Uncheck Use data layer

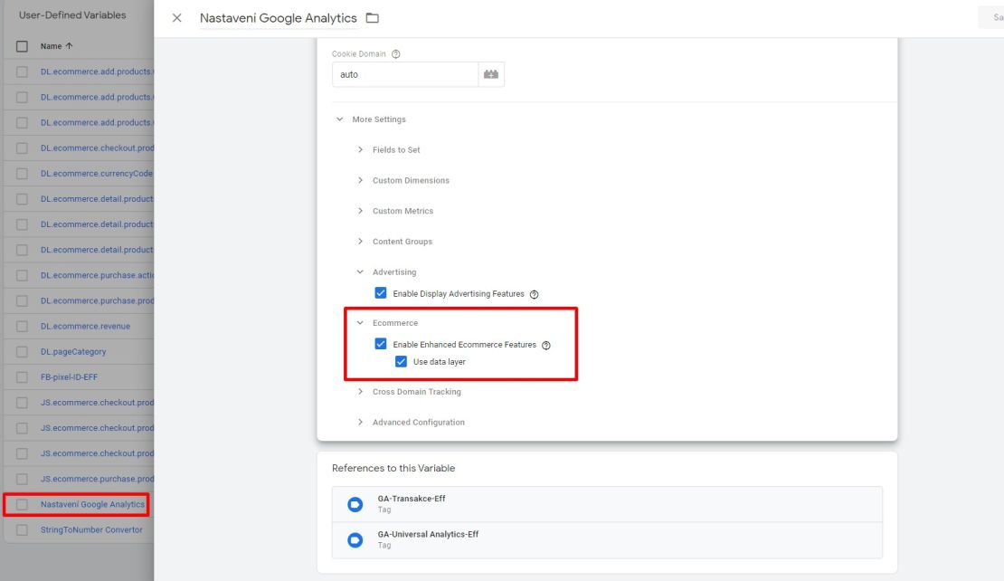pyautogui.click(x=401, y=361)
